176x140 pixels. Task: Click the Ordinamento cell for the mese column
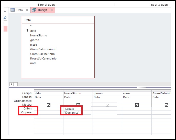click(137, 101)
